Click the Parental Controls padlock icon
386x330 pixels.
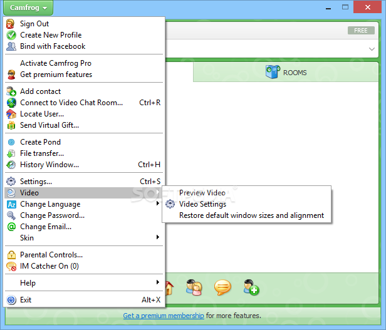pyautogui.click(x=11, y=255)
